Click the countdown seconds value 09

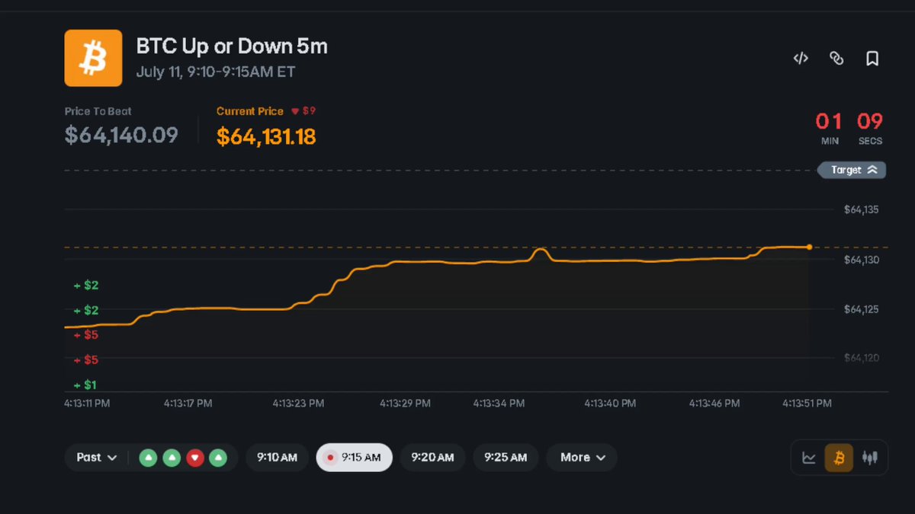coord(870,121)
